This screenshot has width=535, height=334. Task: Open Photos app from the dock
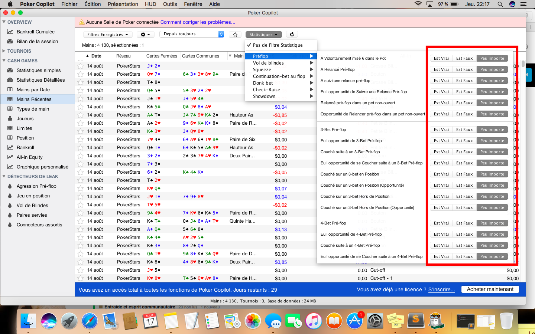[253, 320]
